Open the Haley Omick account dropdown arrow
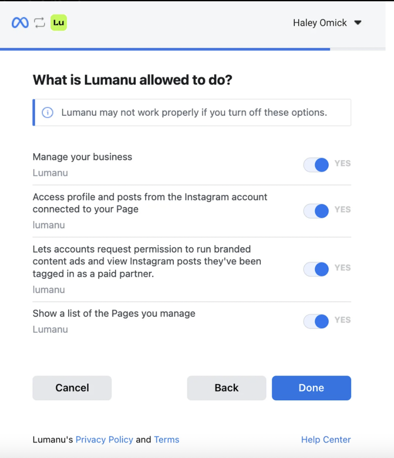 point(358,23)
